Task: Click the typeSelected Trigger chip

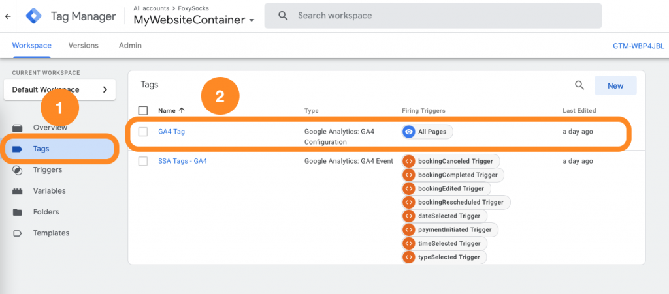Action: 444,257
